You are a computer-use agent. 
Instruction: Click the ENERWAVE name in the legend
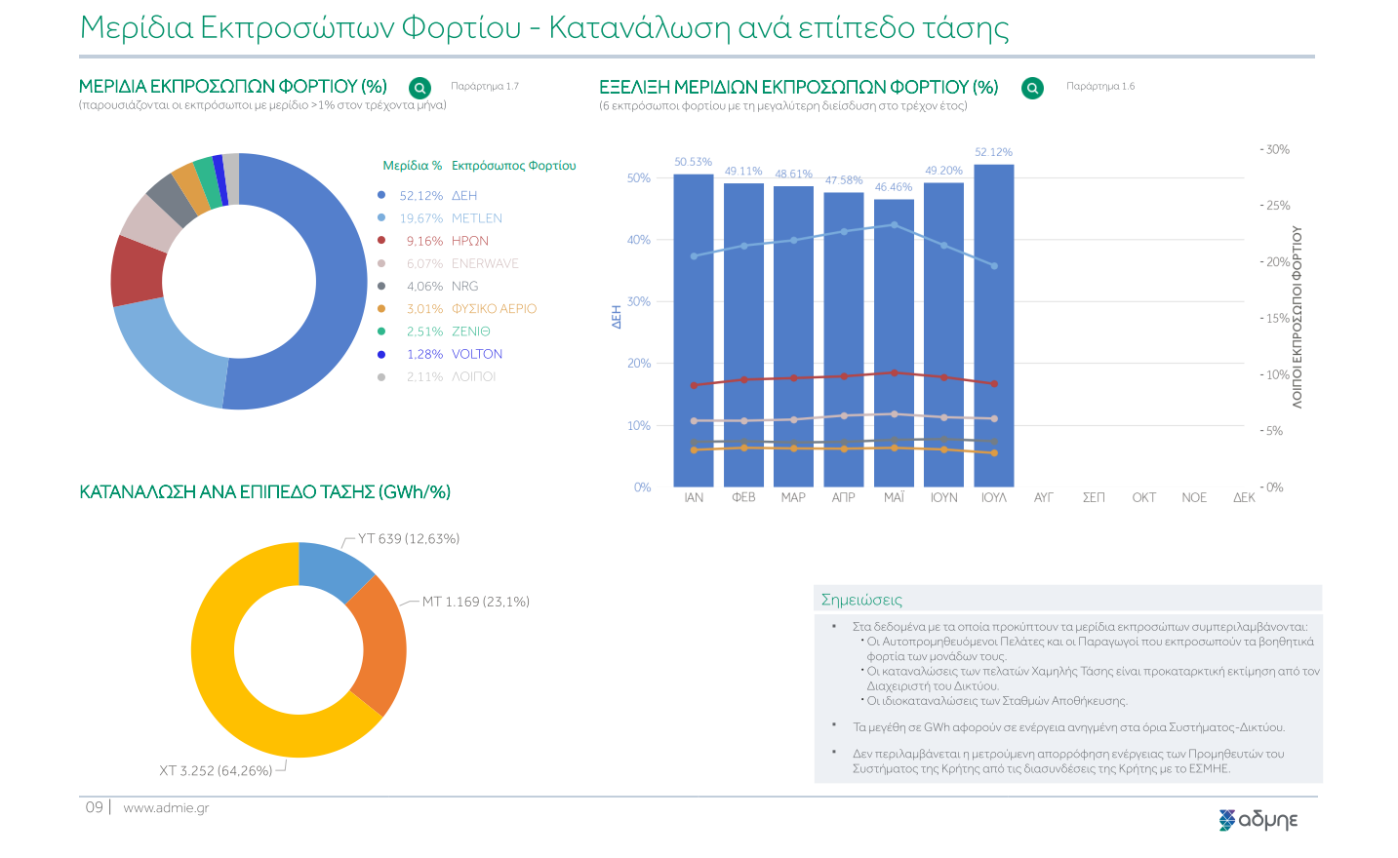pos(485,263)
